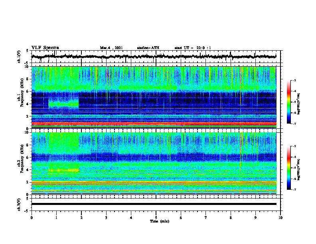Click the "ch.3(V)" axis label

19,205
